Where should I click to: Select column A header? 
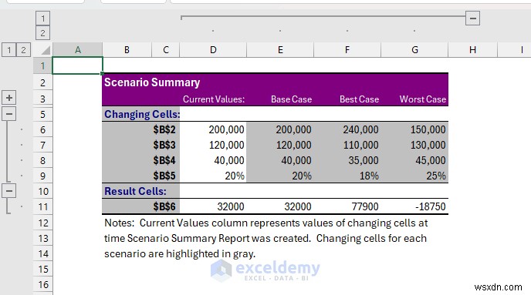(77, 50)
